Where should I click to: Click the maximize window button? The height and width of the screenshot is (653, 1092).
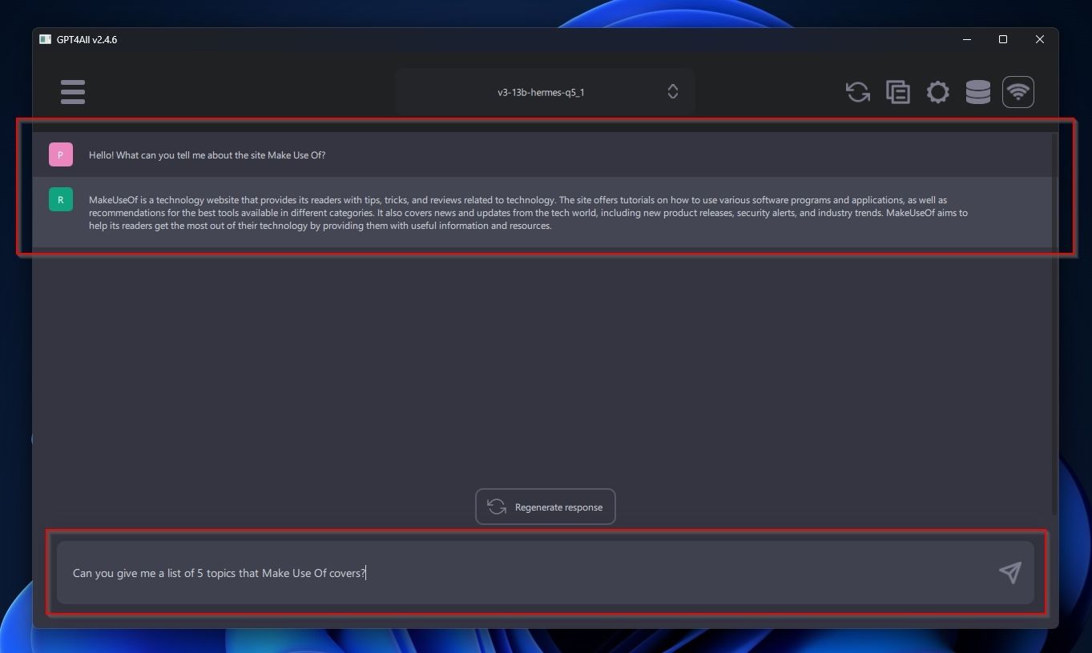(1001, 38)
